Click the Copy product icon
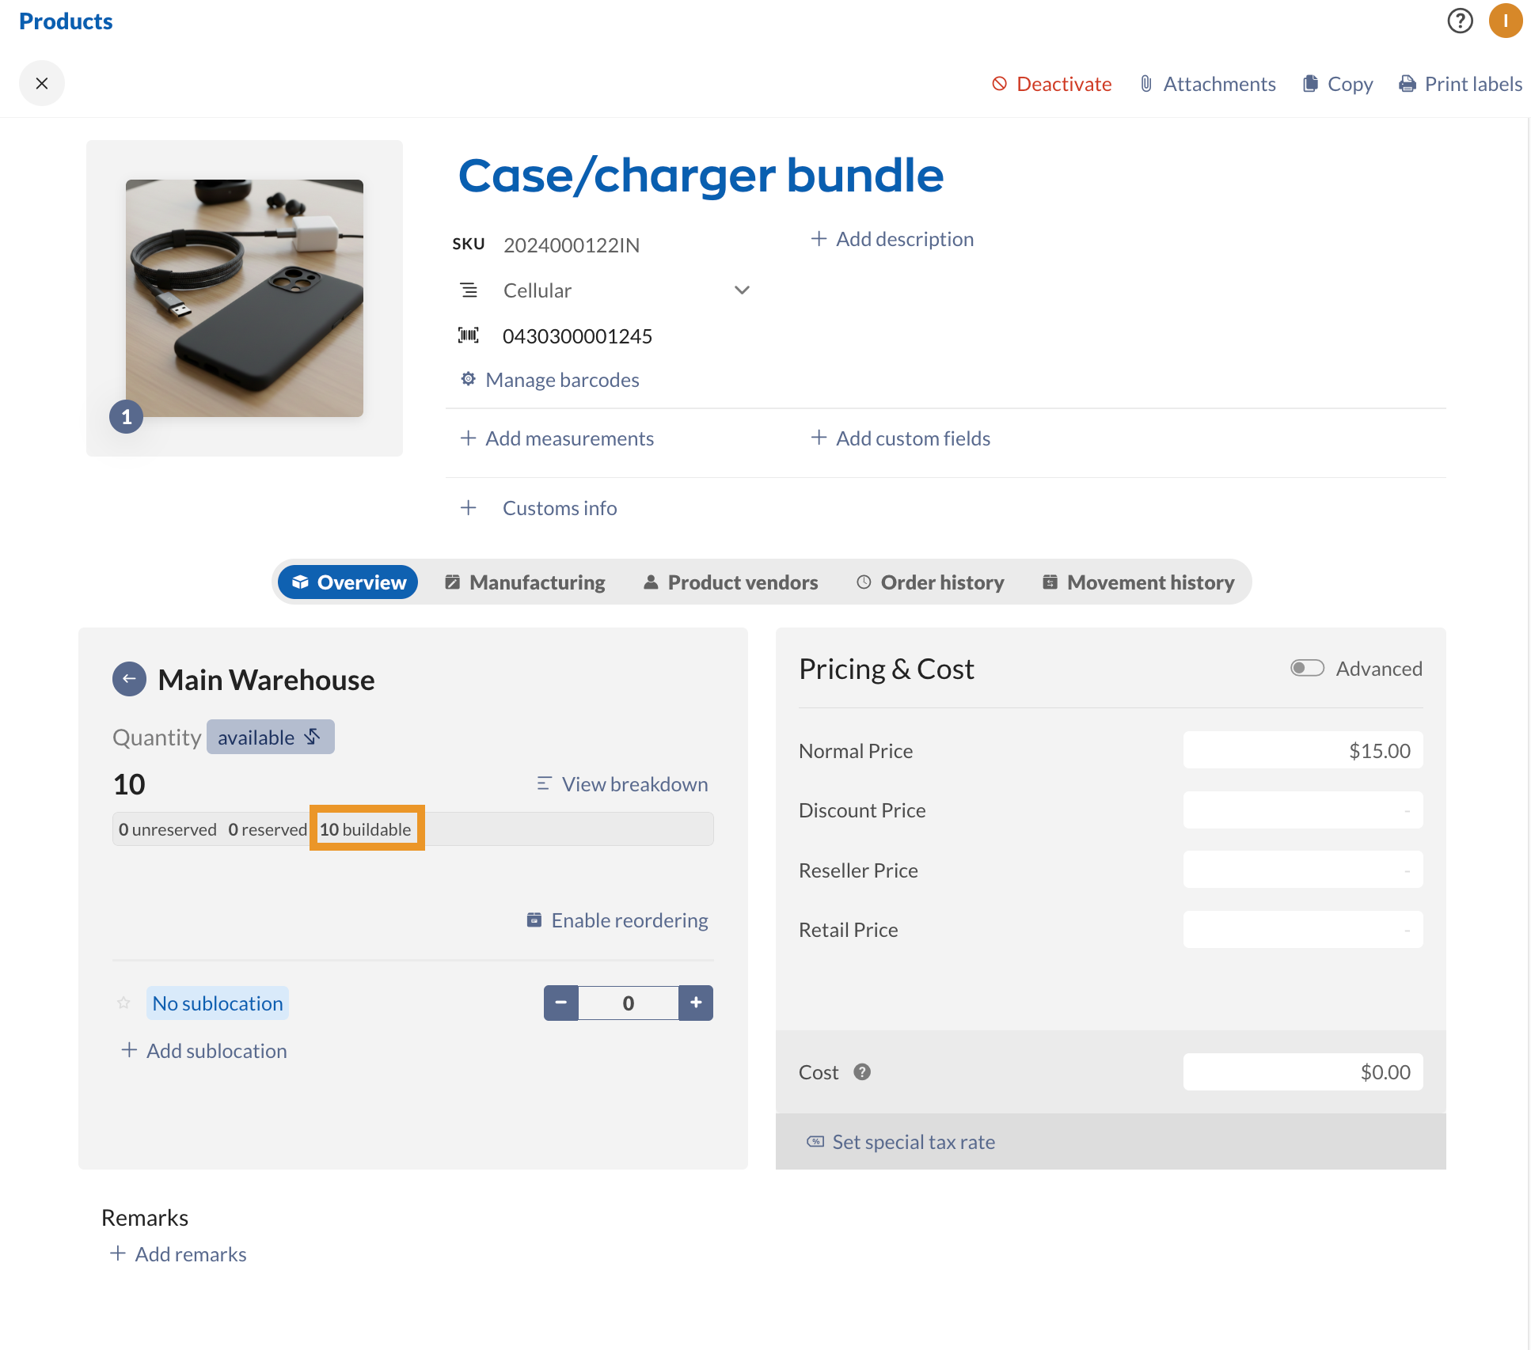This screenshot has width=1531, height=1350. (x=1310, y=84)
